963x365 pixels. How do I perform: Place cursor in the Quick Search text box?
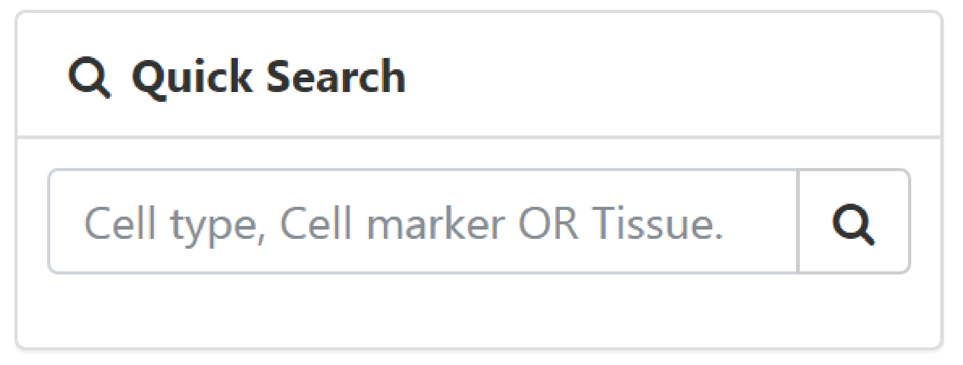423,221
